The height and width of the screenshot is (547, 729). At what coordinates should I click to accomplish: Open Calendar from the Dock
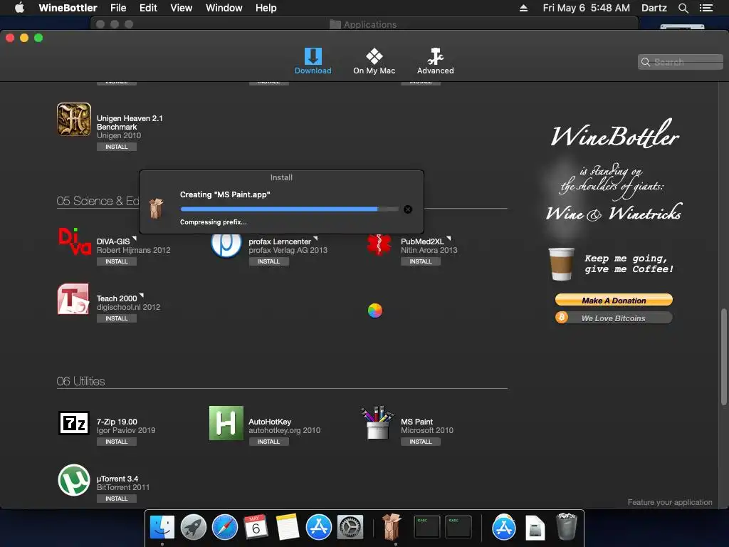point(256,527)
